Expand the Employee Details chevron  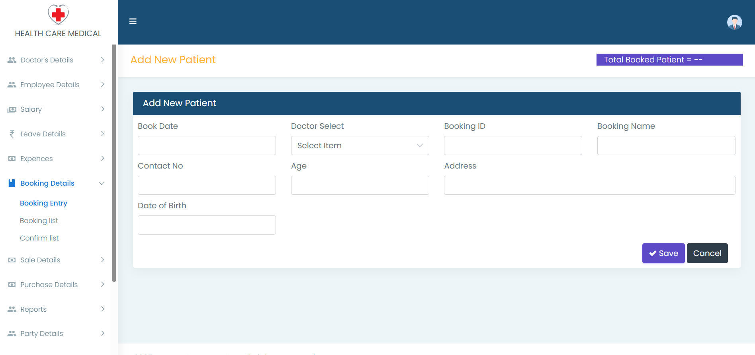click(x=102, y=85)
